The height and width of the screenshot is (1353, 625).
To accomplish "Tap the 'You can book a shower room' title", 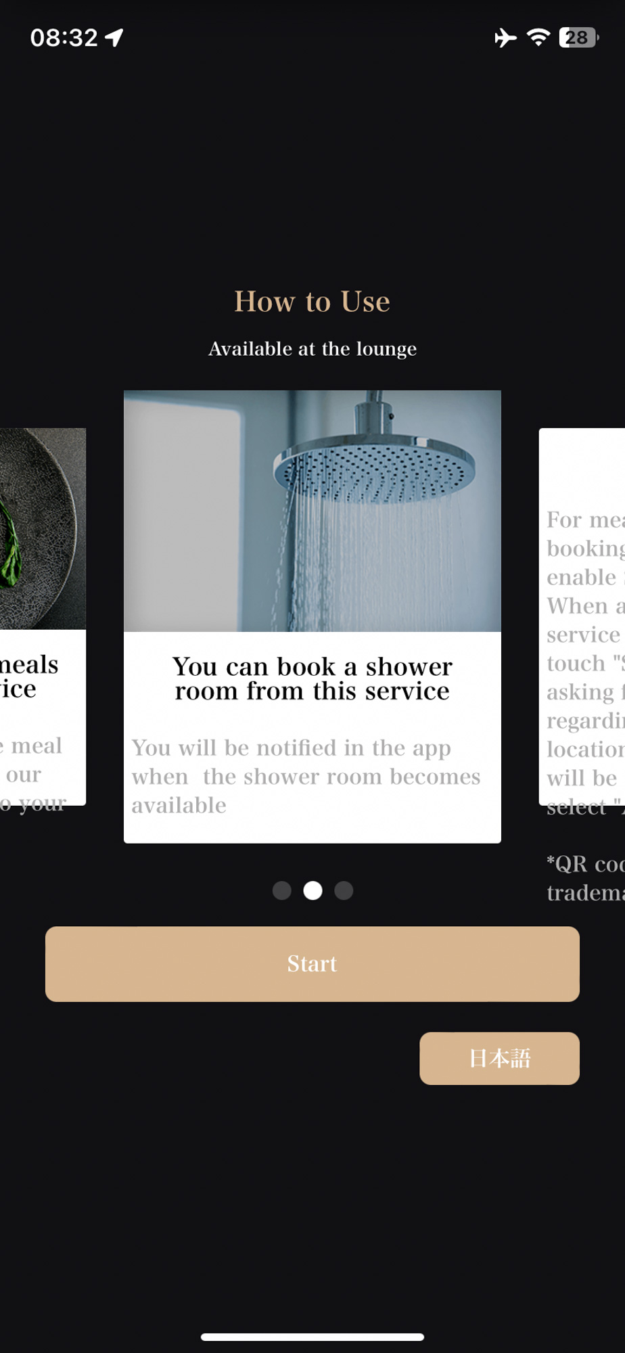I will pyautogui.click(x=312, y=679).
